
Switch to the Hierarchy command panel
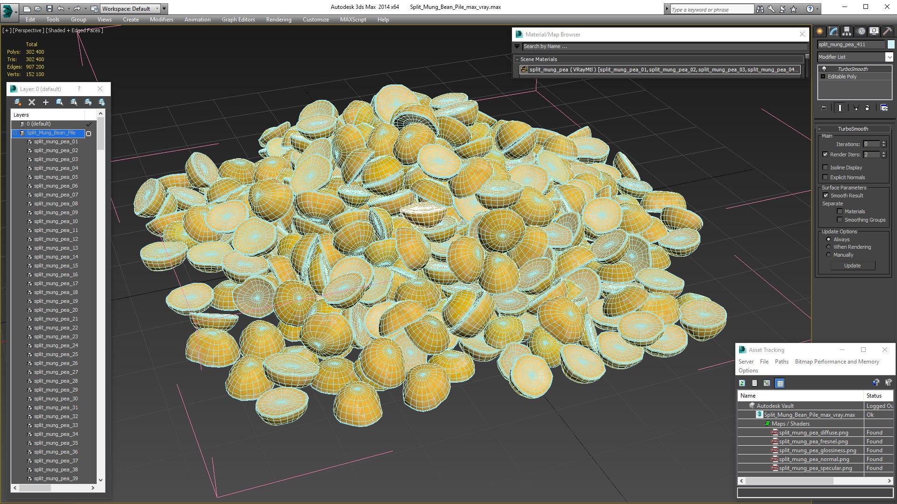[847, 31]
